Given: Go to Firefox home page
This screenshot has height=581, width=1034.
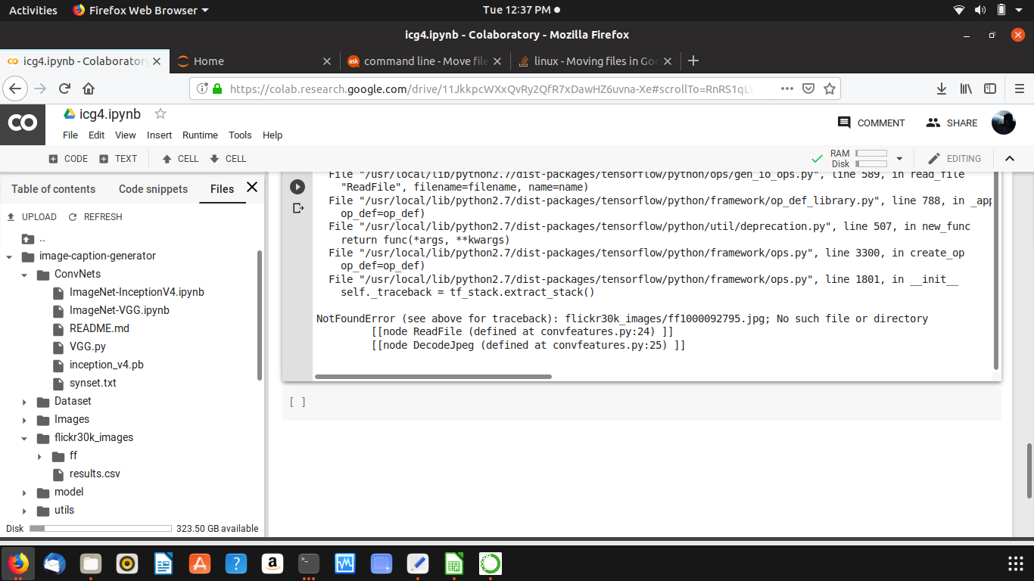Looking at the screenshot, I should point(89,89).
